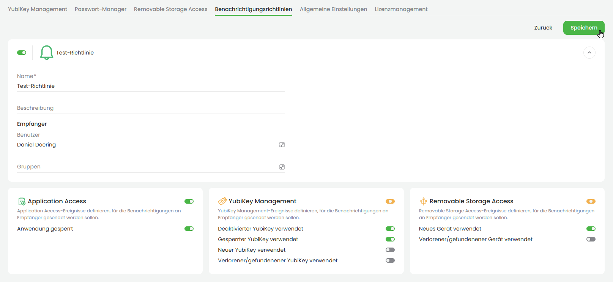Turn off Deaktivierter YubiKey verwendet toggle

click(390, 229)
